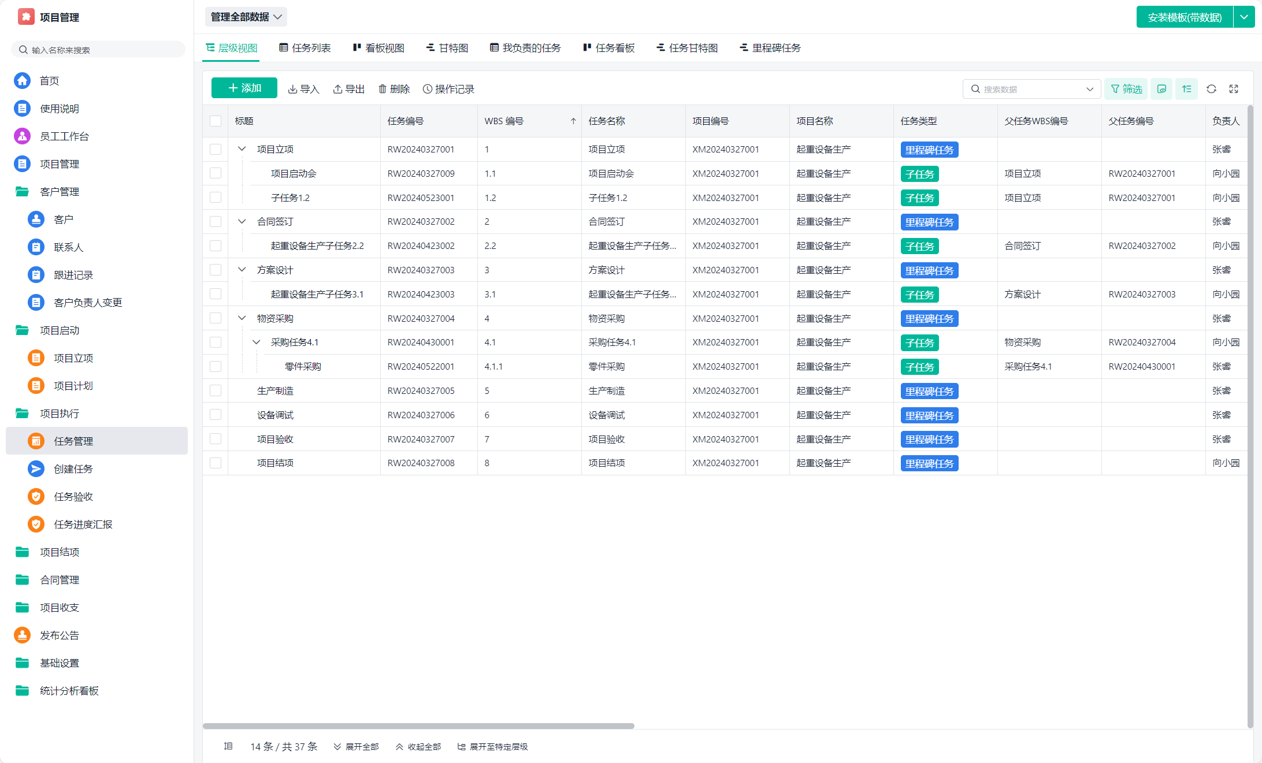
Task: Tick the checkbox for the 生产制造 row
Action: coord(216,391)
